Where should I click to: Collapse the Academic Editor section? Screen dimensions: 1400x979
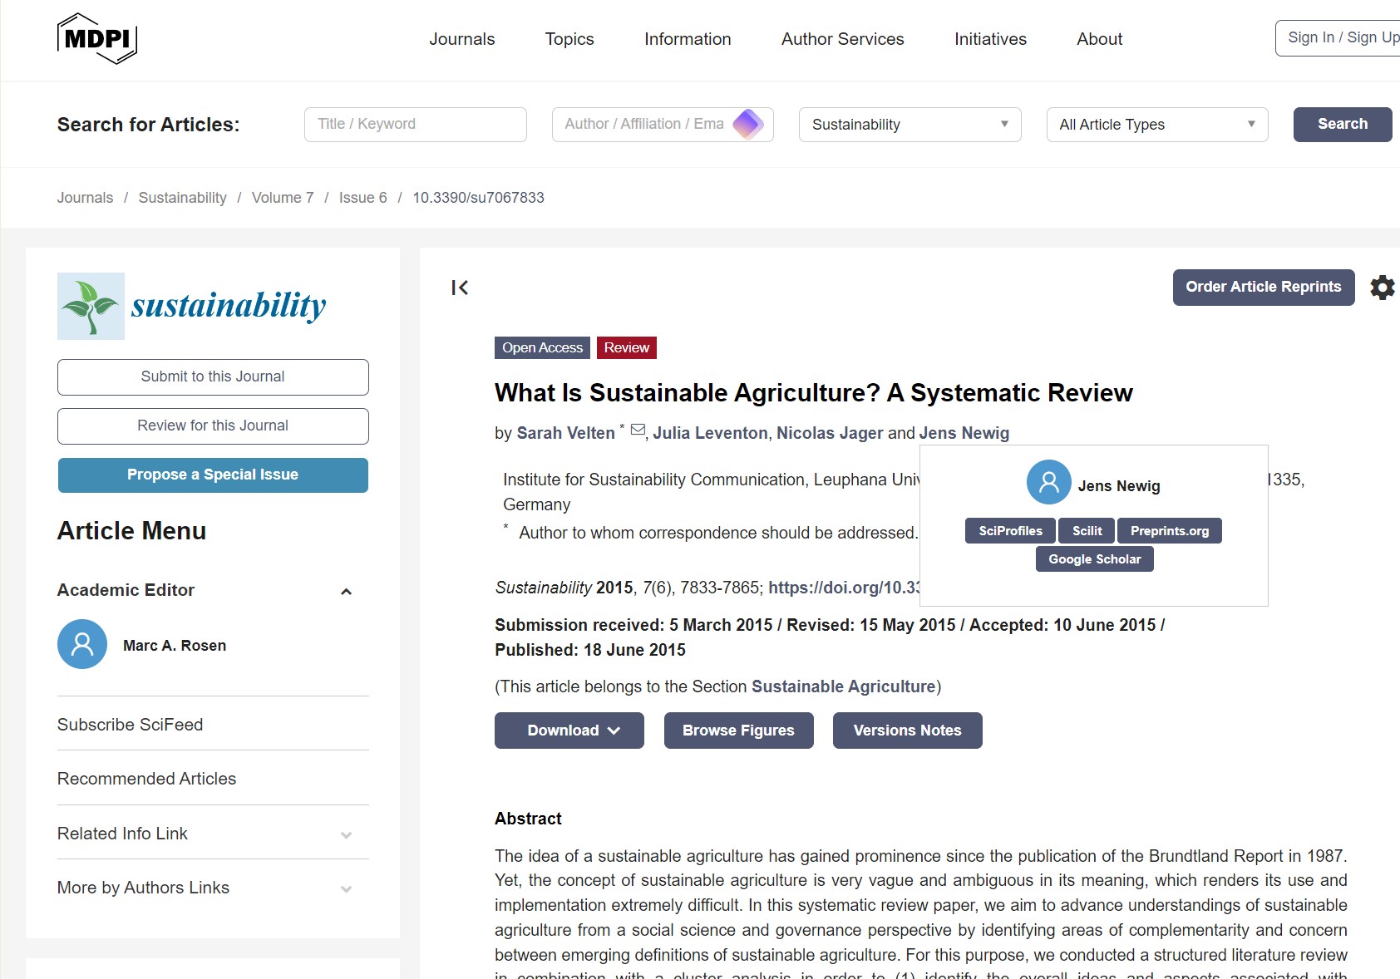(345, 591)
